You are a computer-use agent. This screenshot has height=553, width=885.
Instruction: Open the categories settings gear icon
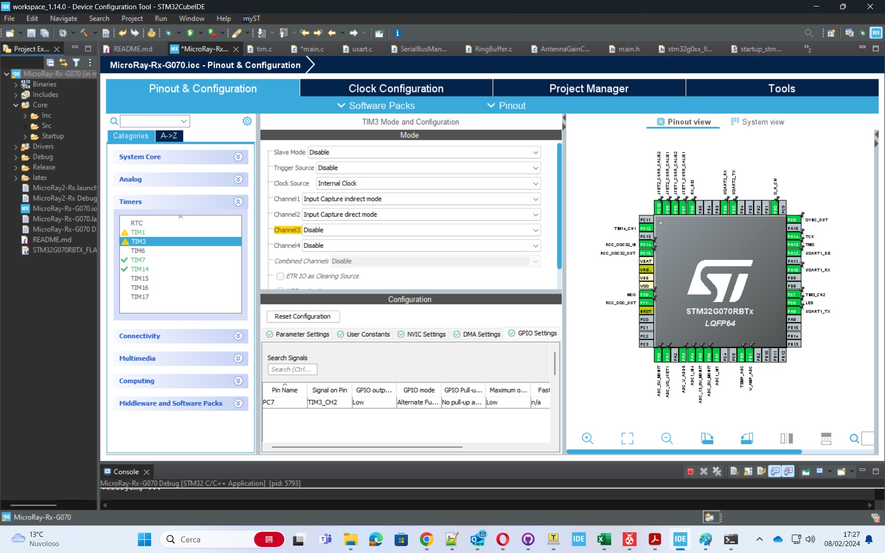click(247, 121)
